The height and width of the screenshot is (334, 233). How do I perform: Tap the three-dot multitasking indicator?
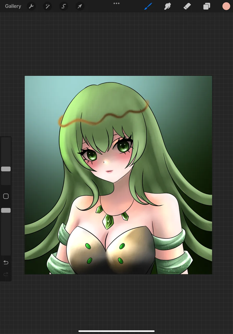[x=116, y=3]
